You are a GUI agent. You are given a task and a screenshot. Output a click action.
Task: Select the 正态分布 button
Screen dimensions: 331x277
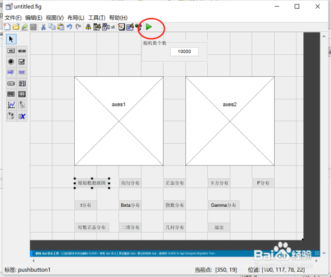[175, 183]
